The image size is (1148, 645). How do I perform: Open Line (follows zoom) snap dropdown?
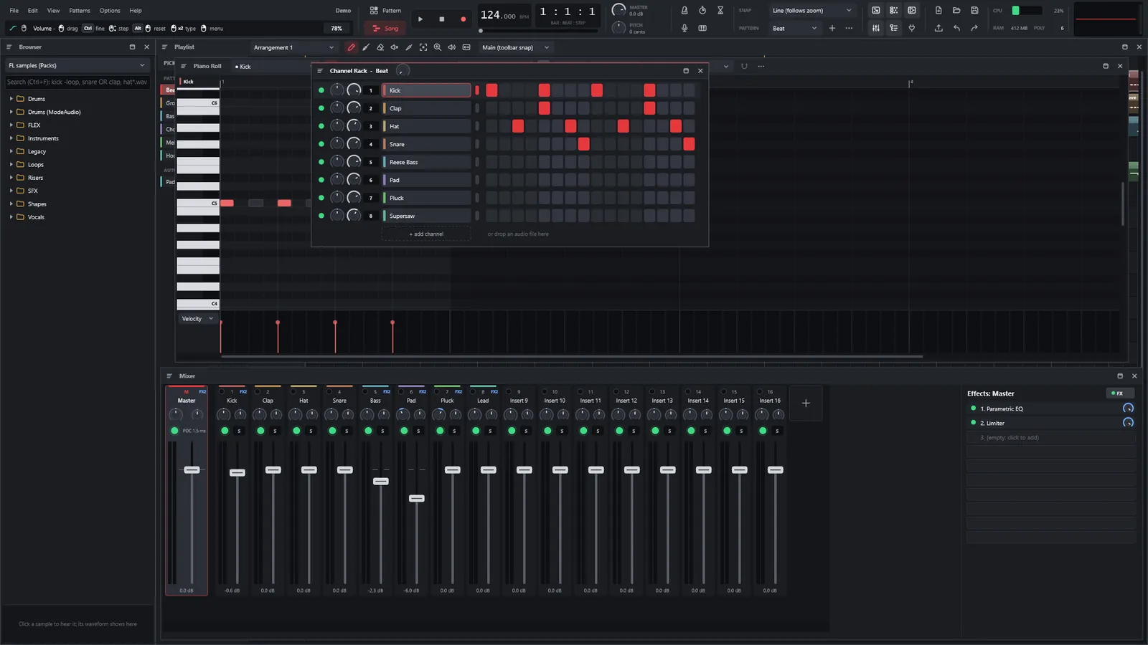812,10
